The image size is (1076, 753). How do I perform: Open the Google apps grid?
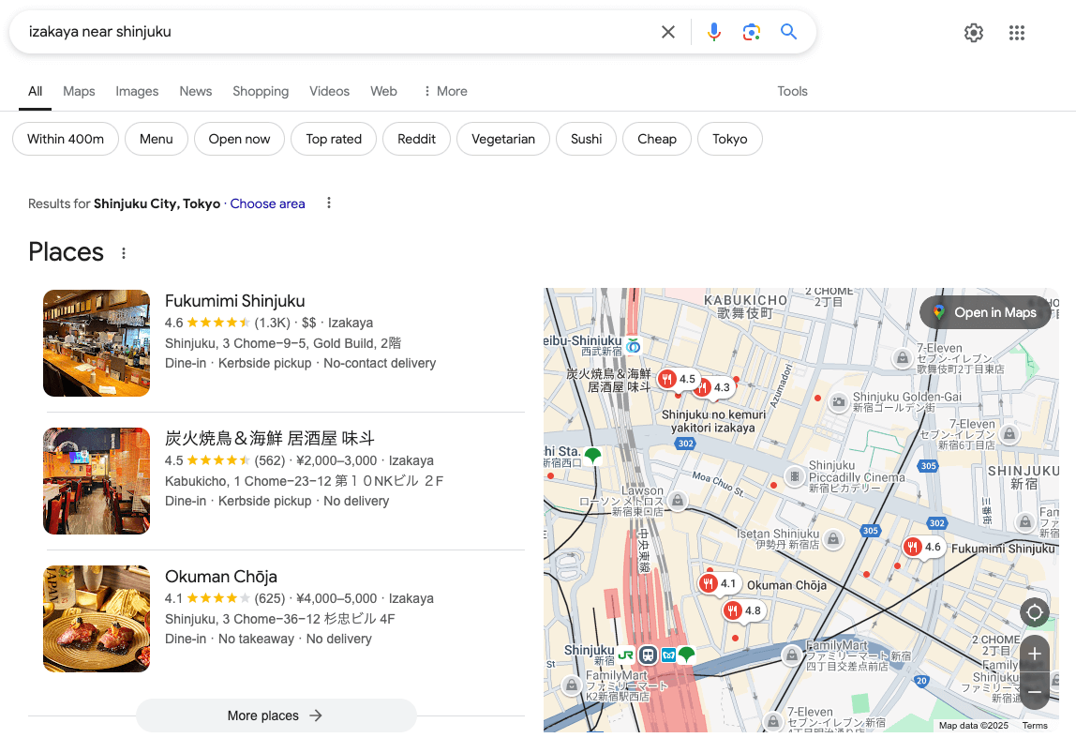click(1017, 33)
